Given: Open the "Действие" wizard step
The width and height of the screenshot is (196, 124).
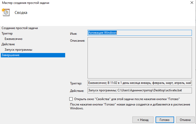Looking at the screenshot, I should 8,44.
